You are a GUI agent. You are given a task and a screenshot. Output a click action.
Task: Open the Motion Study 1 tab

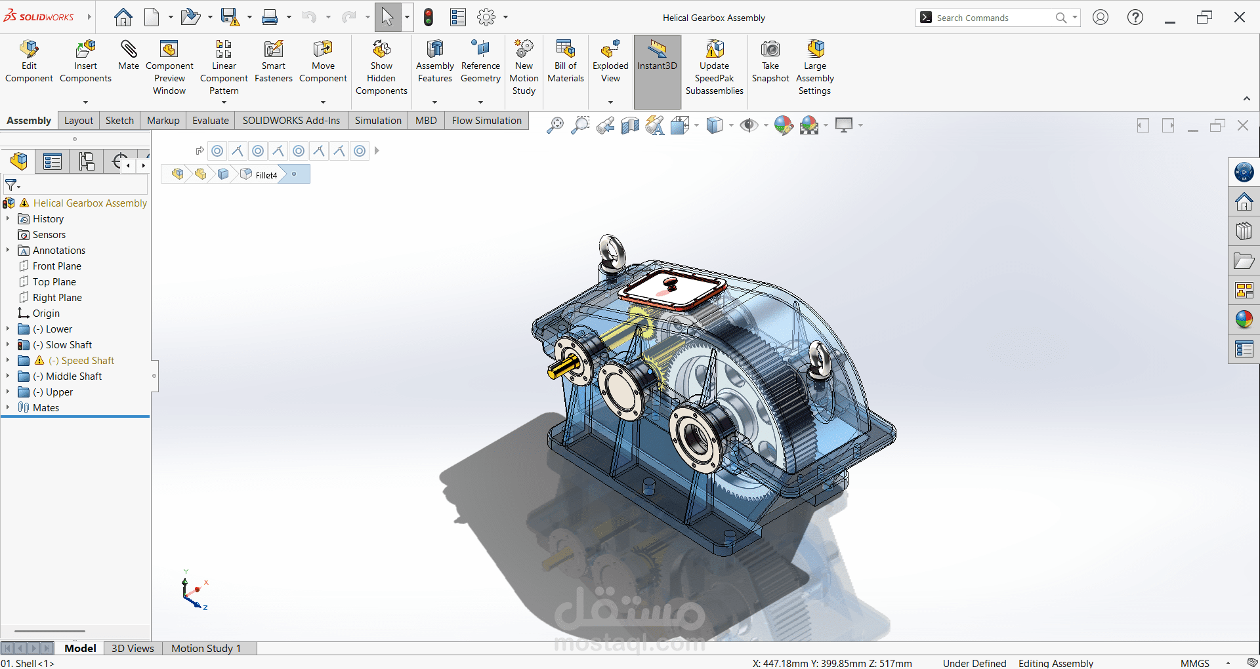coord(206,648)
